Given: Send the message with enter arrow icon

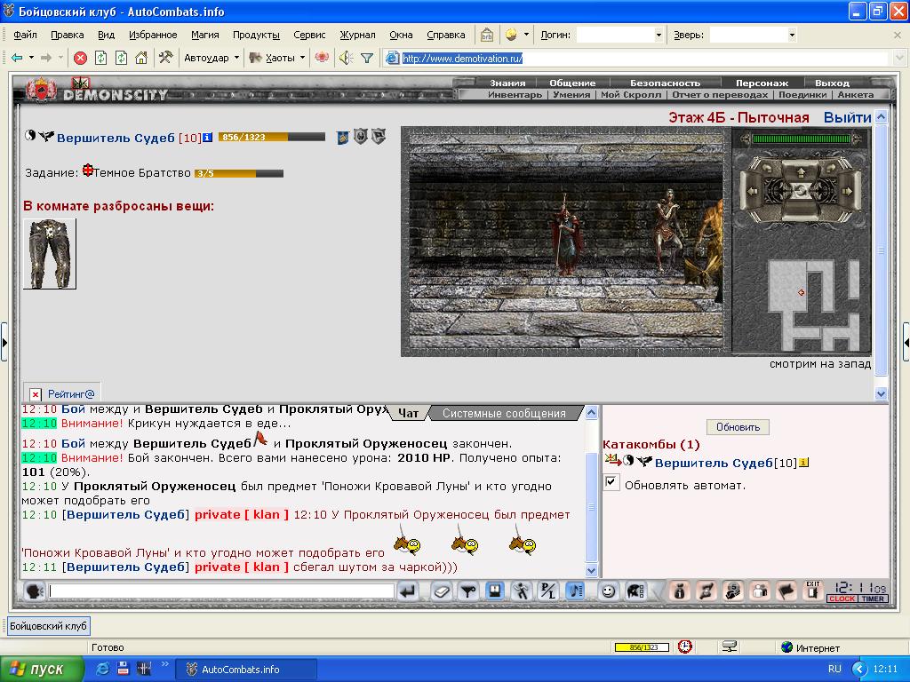Looking at the screenshot, I should point(408,591).
